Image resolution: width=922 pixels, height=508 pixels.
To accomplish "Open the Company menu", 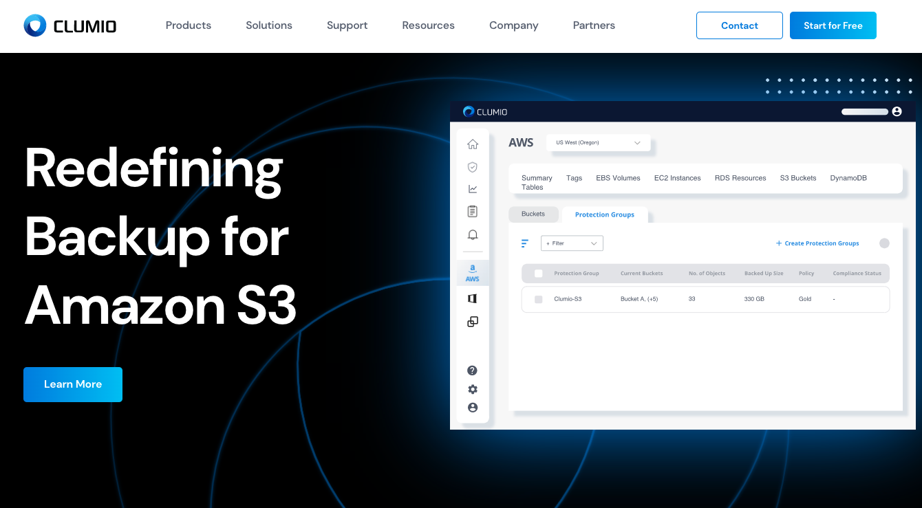I will 514,25.
